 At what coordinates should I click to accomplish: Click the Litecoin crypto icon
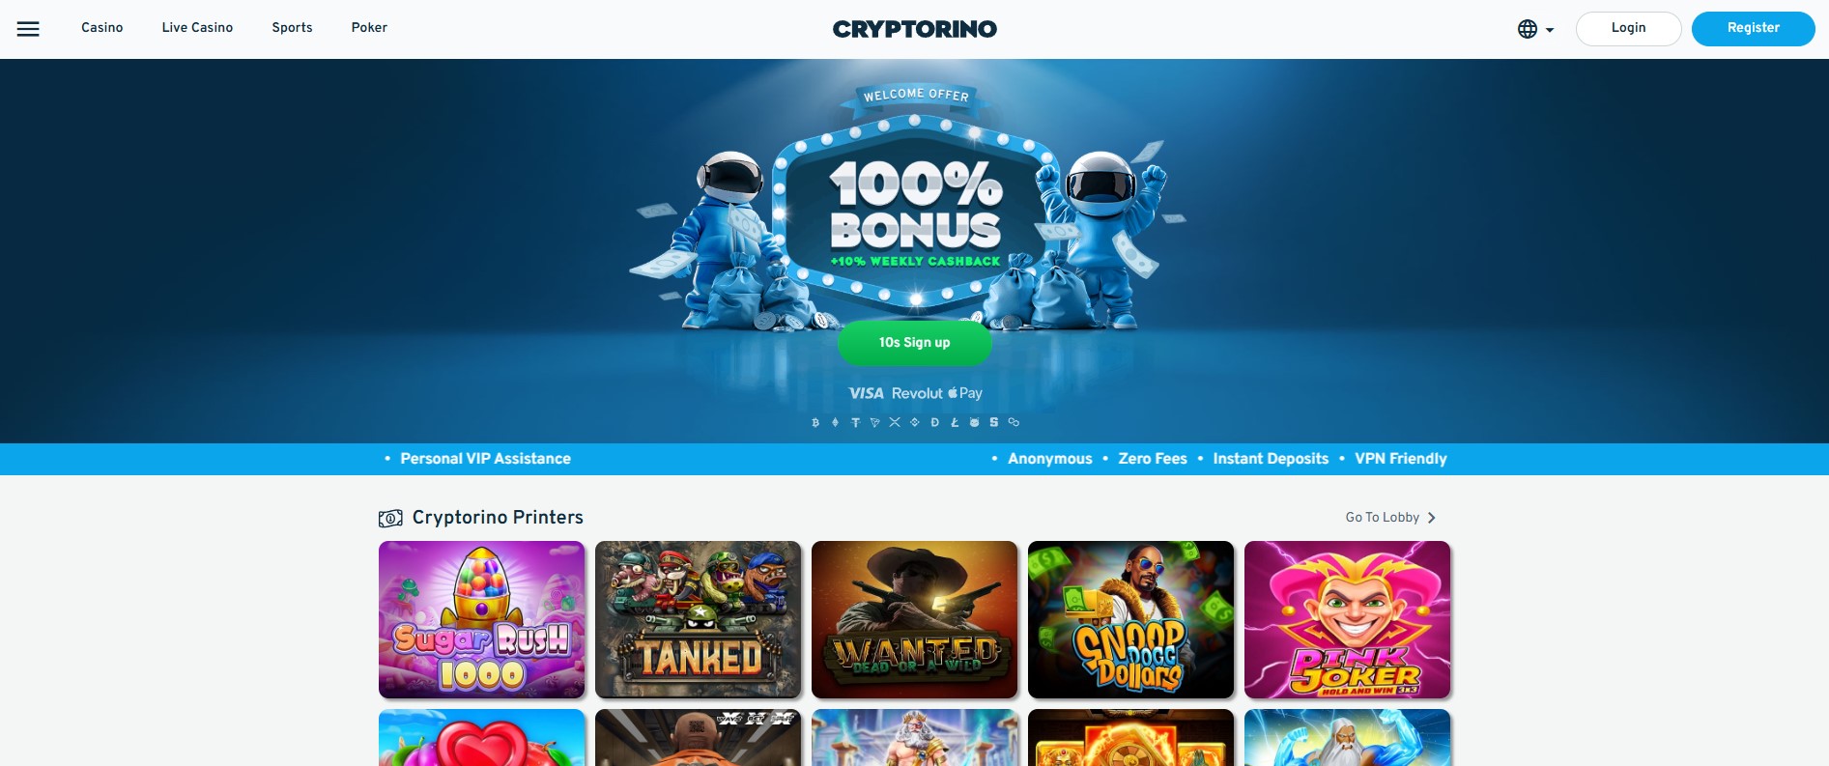tap(955, 422)
